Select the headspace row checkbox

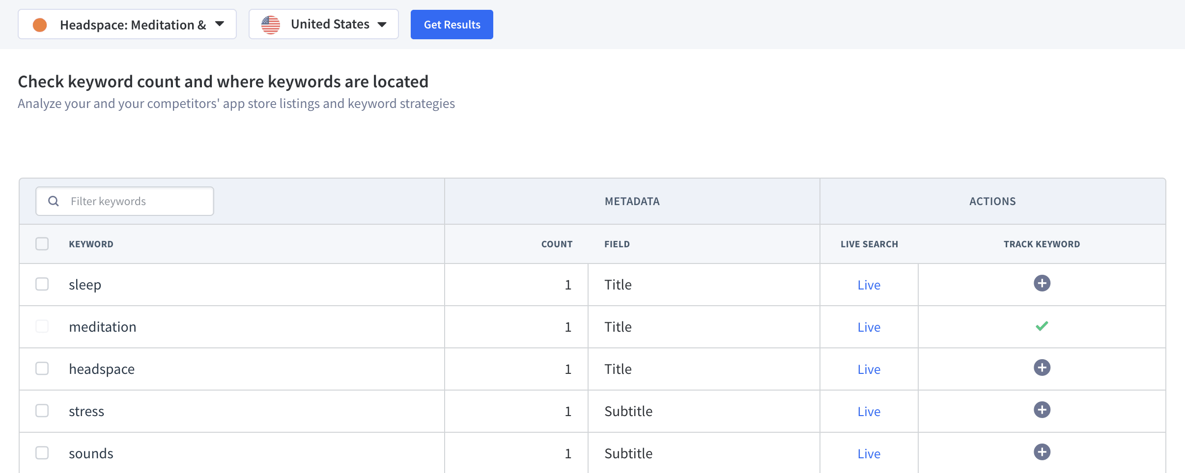click(42, 368)
